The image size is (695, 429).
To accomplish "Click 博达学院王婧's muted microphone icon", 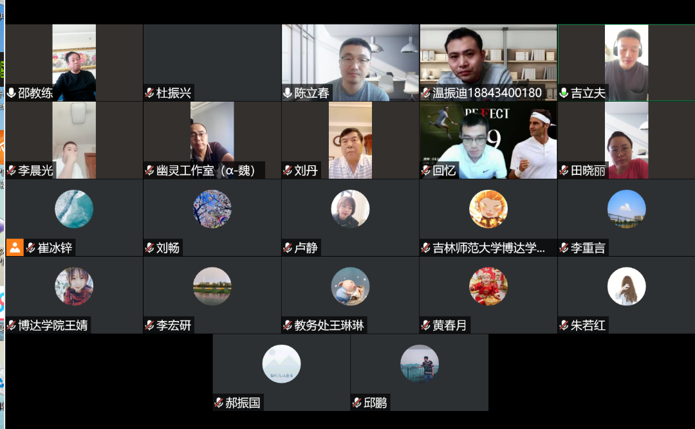I will 12,325.
